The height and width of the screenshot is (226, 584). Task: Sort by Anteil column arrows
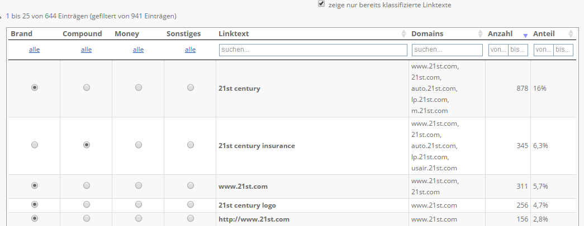571,34
